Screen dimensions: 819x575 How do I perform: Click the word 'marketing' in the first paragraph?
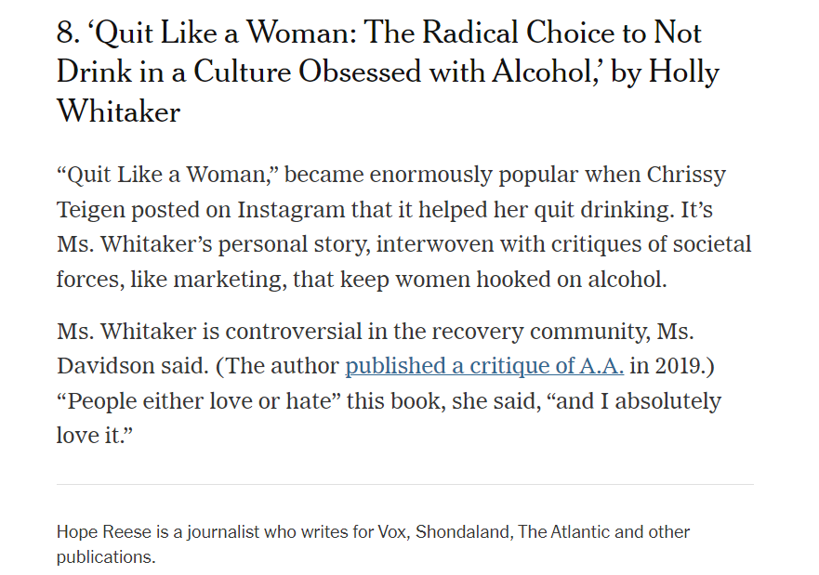(230, 280)
